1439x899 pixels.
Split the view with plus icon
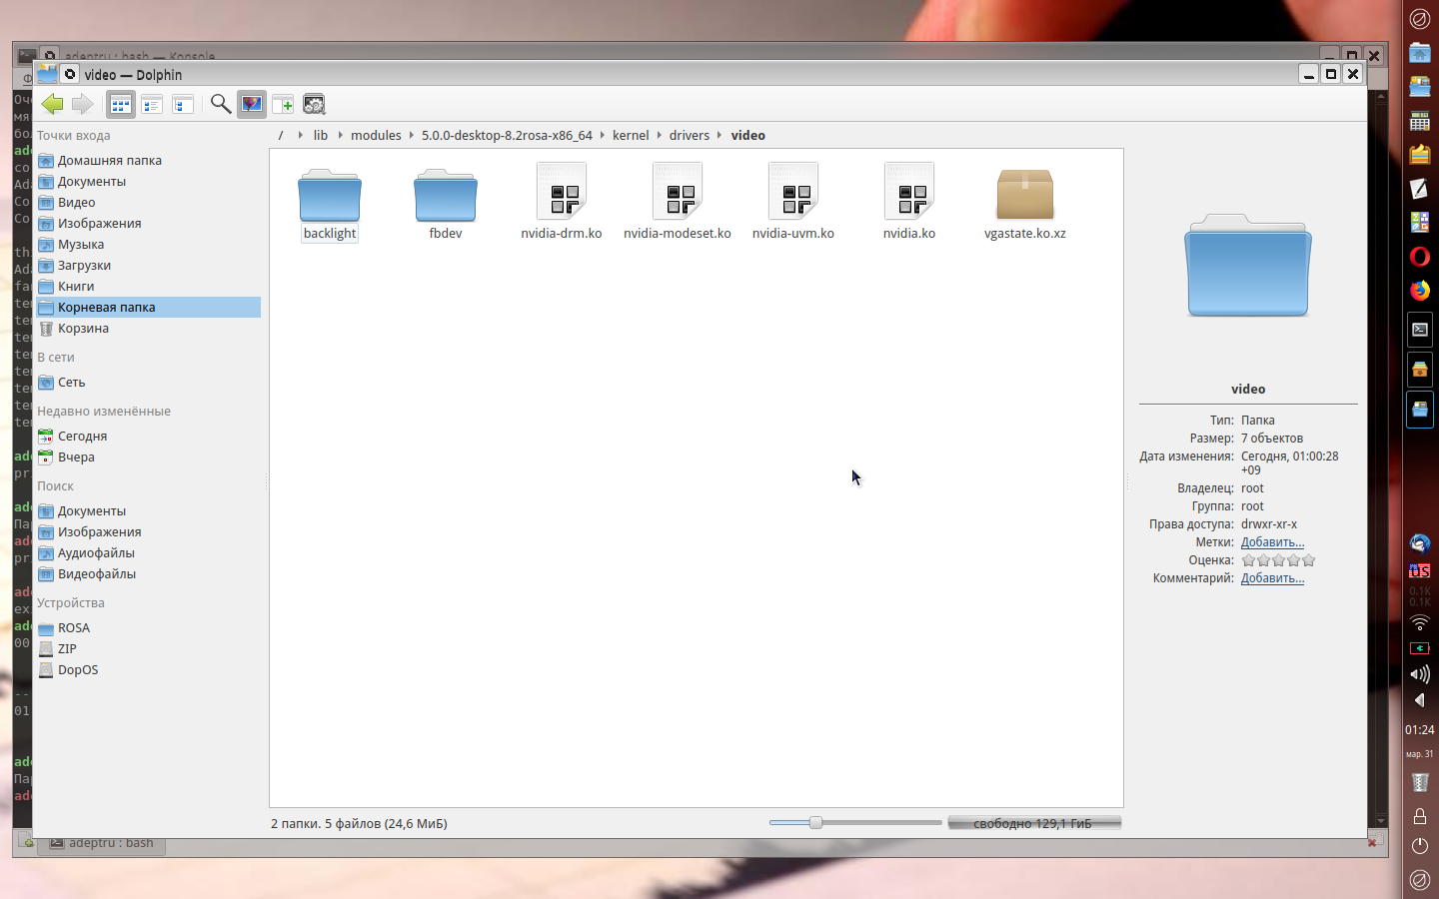coord(283,104)
